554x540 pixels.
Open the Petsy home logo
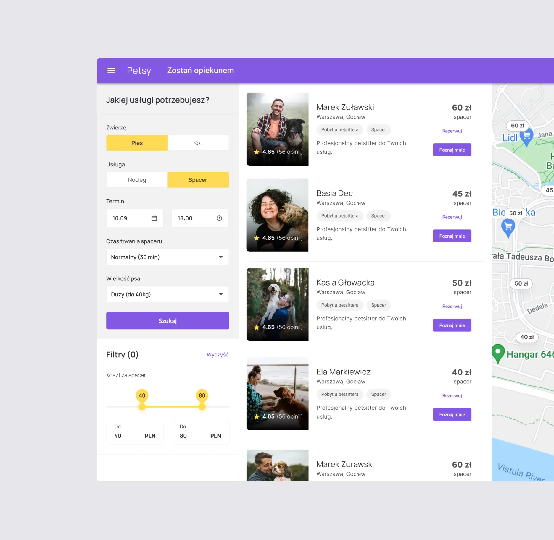(139, 71)
